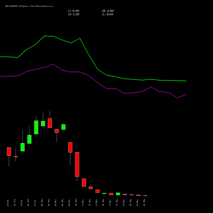Image resolution: width=213 pixels, height=213 pixels.
Task: Click the tall red candle above 10 Mar
Action: pos(77,164)
